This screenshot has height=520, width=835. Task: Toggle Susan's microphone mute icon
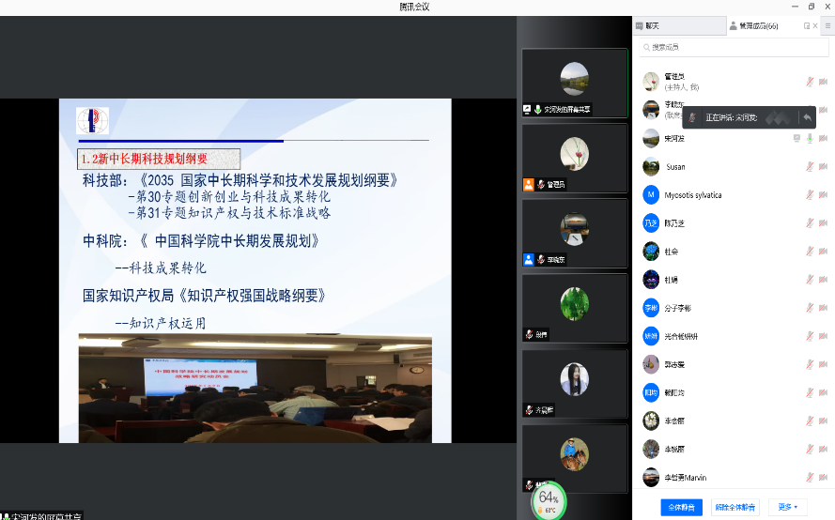tap(810, 167)
